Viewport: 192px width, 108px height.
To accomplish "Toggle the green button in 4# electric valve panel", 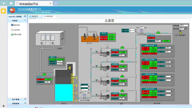I will [123, 52].
